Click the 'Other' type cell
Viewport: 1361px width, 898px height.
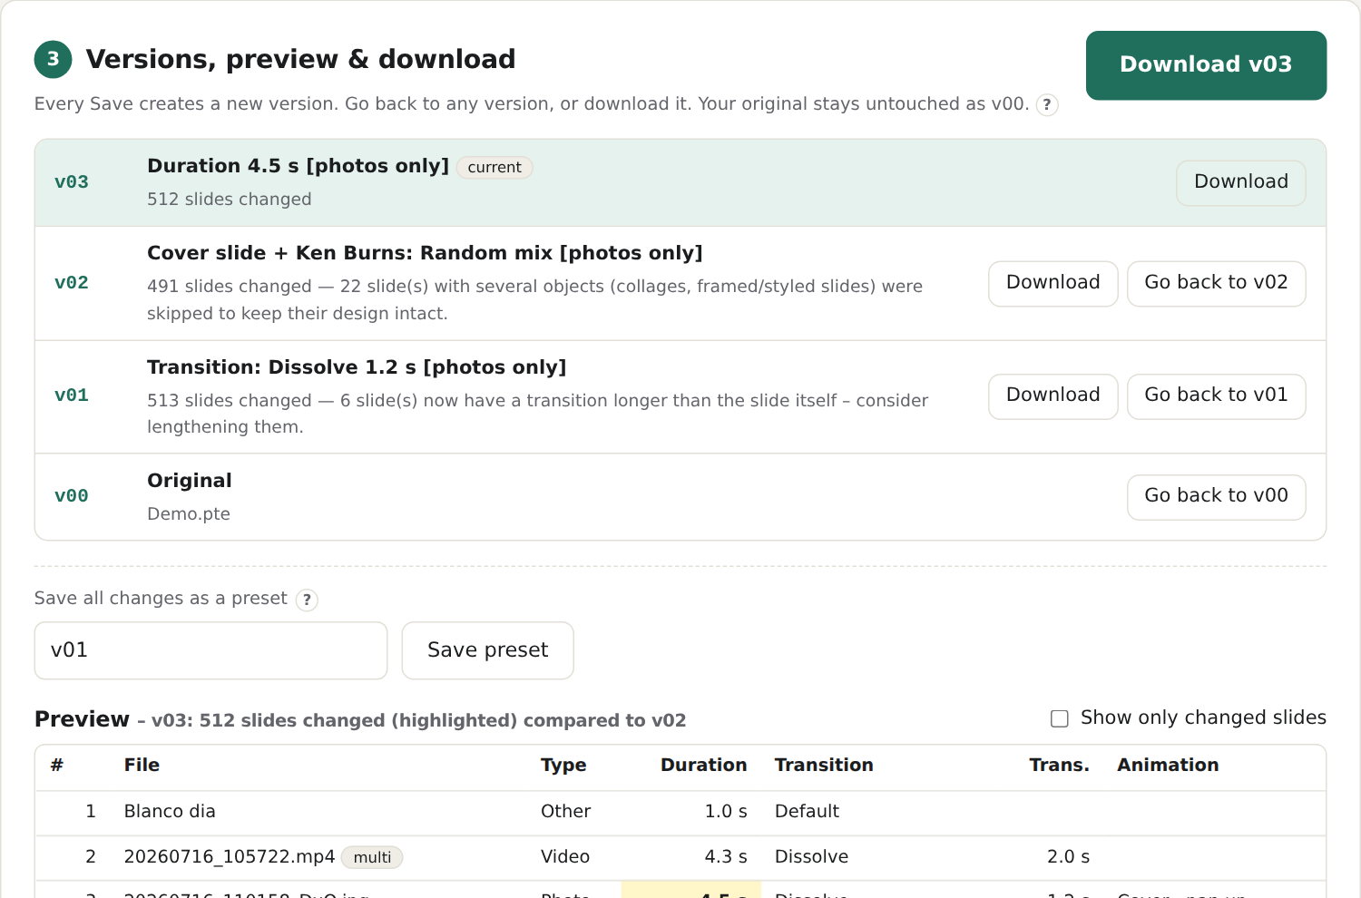point(565,812)
